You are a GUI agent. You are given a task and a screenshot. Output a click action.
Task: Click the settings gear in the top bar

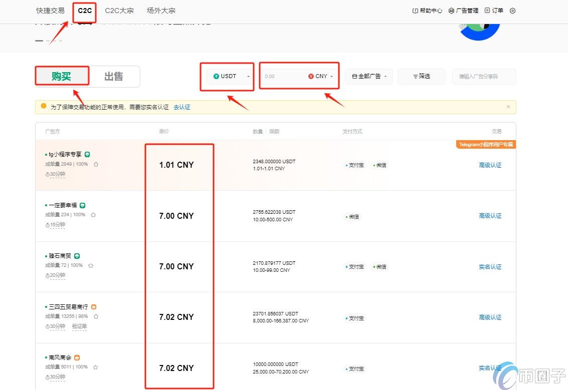point(512,11)
